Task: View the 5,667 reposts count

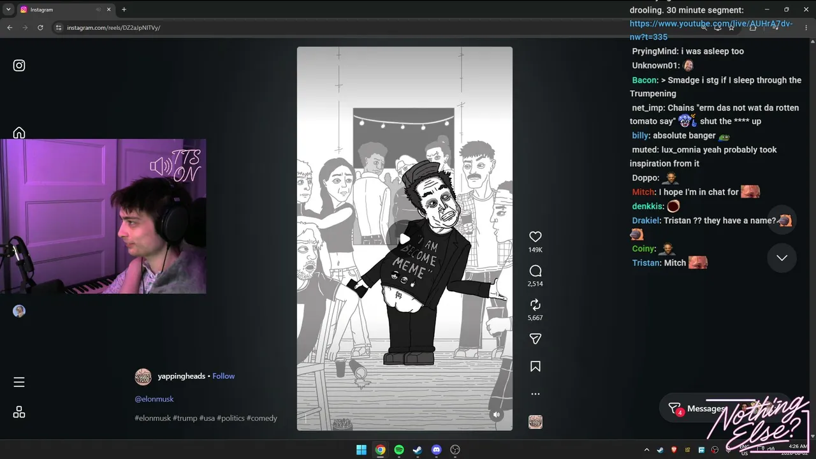Action: (535, 317)
